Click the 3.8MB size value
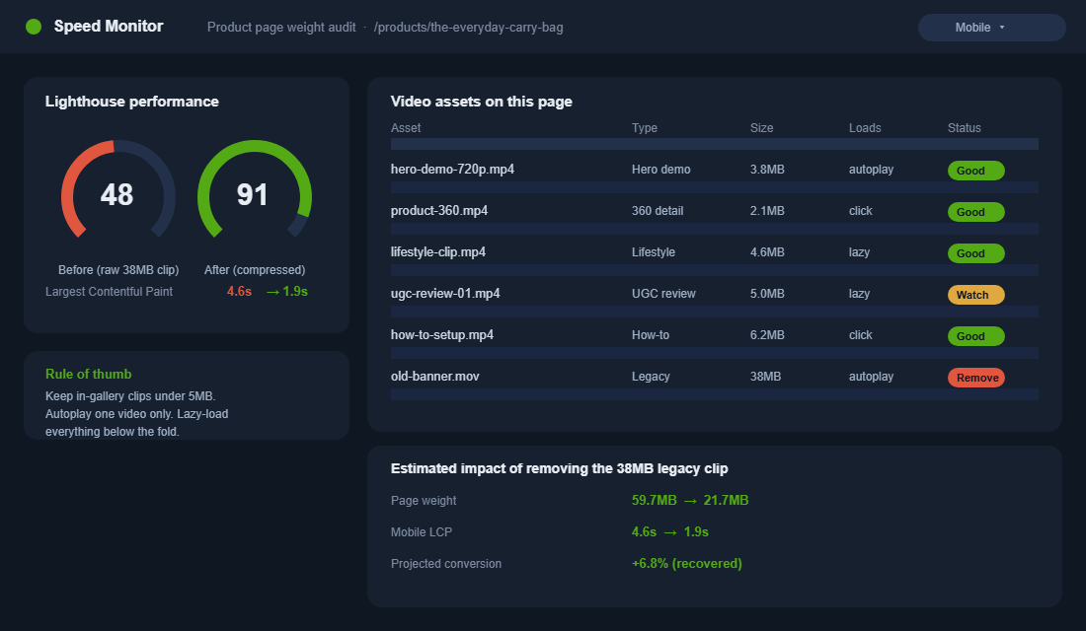 click(767, 170)
